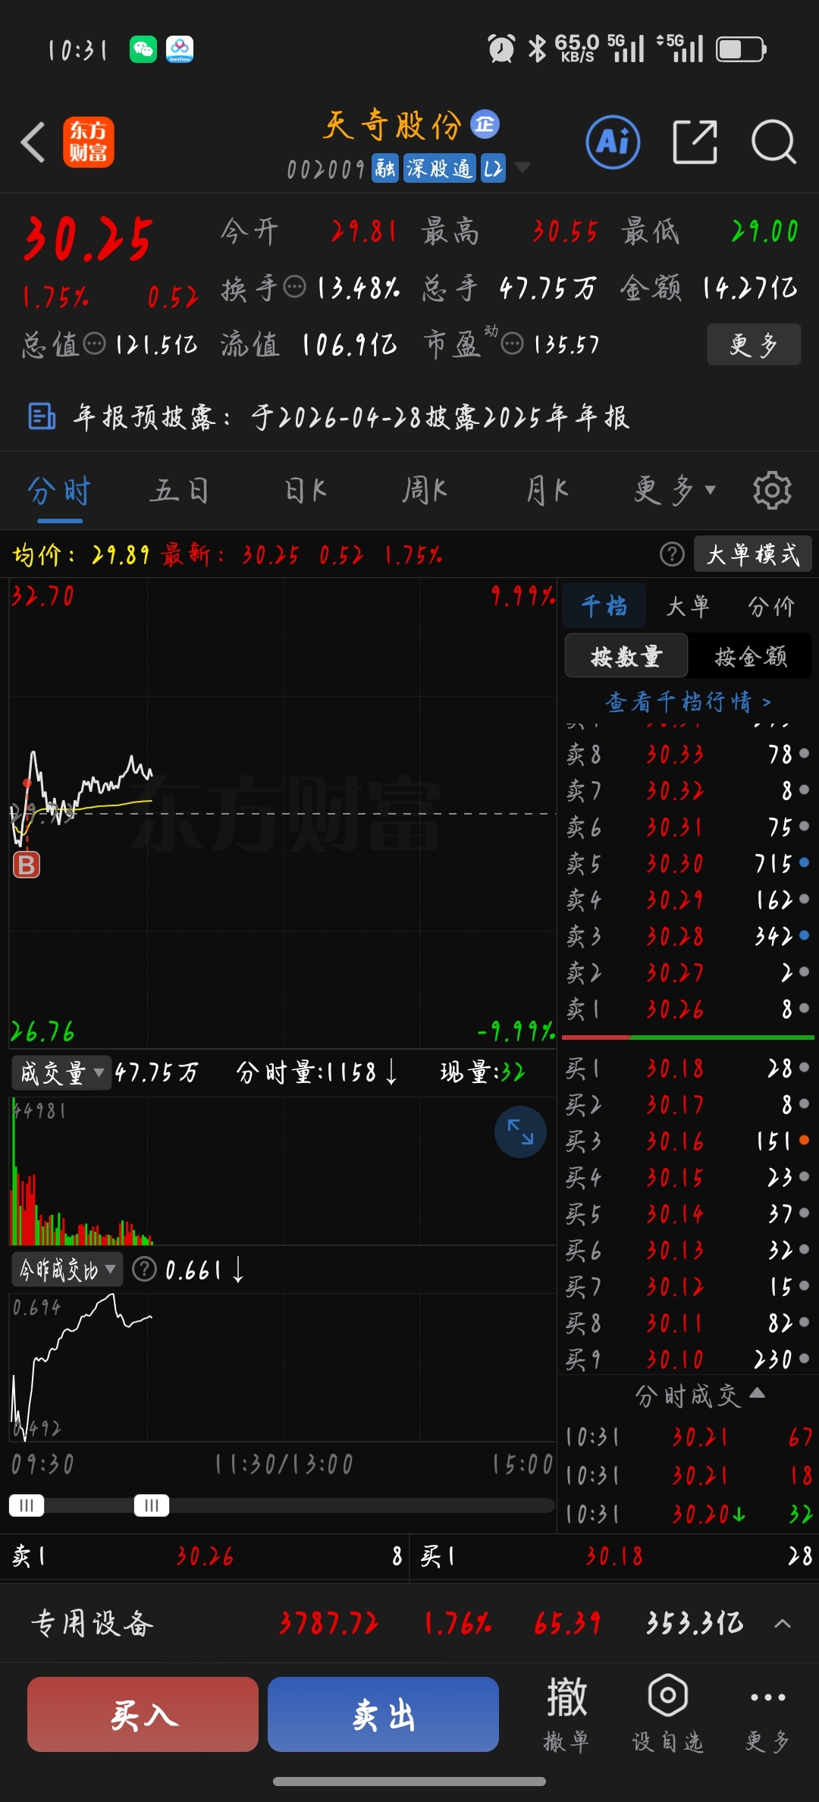Image resolution: width=819 pixels, height=1802 pixels.
Task: Tap info icon next to 换手
Action: [x=294, y=287]
